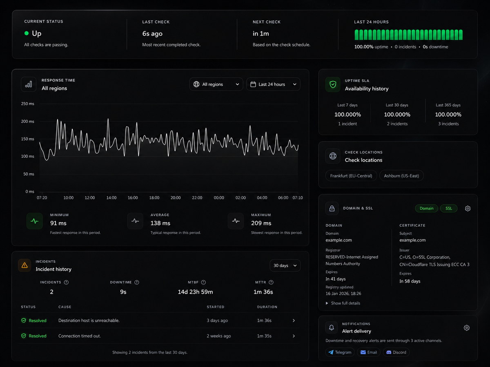Select the Discord notification channel

[396, 352]
